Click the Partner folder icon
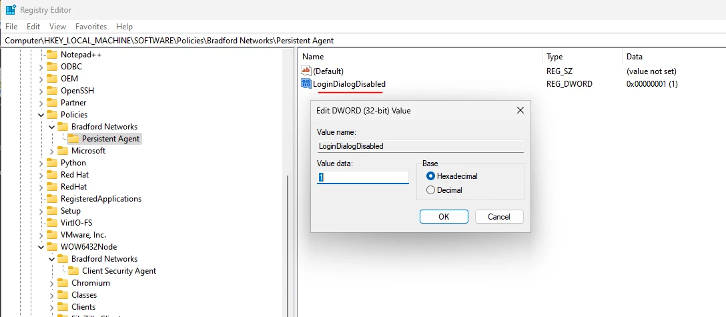Image resolution: width=726 pixels, height=317 pixels. [52, 102]
